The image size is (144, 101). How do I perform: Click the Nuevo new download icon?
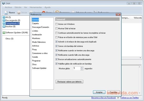[x=6, y=12]
